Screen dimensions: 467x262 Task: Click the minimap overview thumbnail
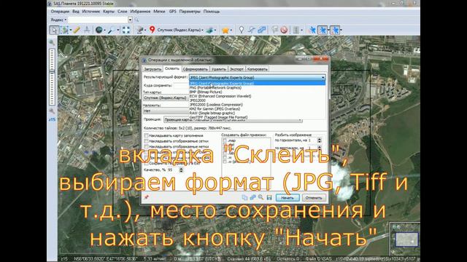407,239
